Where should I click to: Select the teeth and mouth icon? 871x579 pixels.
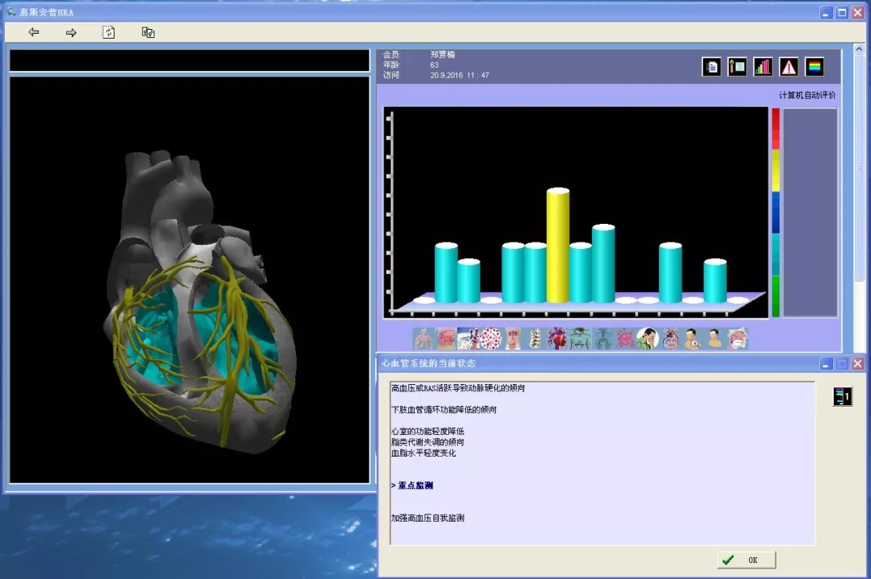737,338
